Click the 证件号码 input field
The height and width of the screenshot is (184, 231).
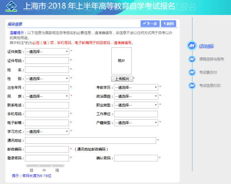(x=47, y=61)
